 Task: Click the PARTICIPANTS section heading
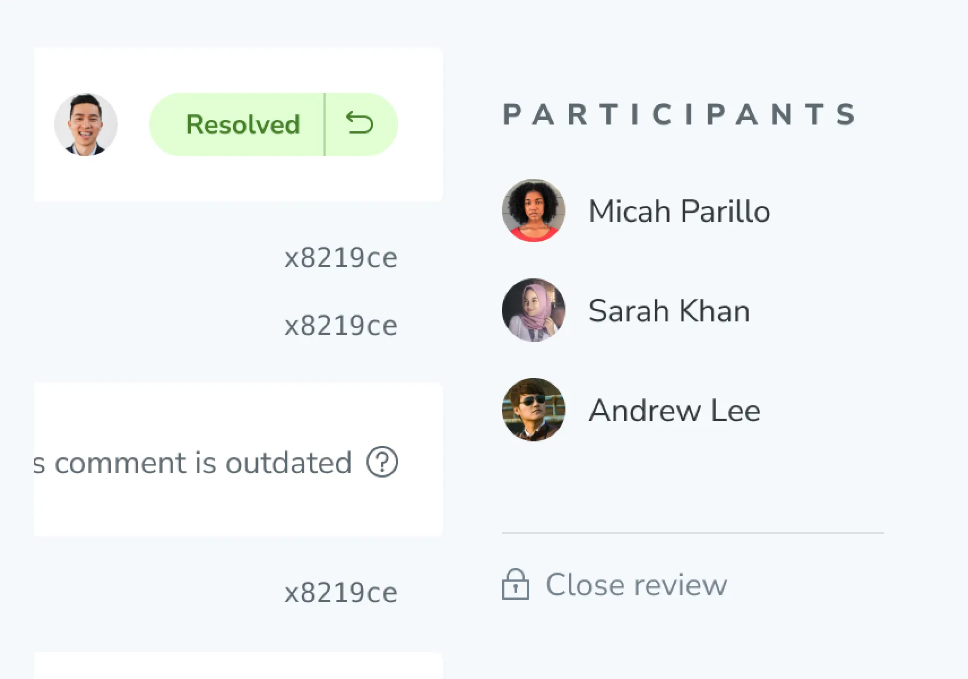679,114
